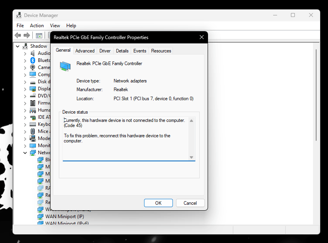This screenshot has height=243, width=328.
Task: Click the Show Console Tree toolbar icon
Action: [x=39, y=35]
